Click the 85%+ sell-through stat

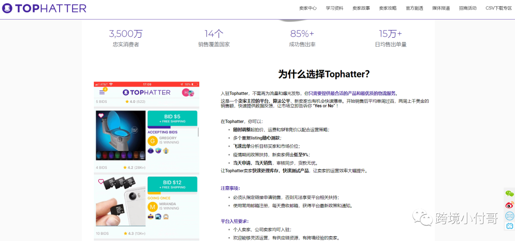tap(302, 39)
